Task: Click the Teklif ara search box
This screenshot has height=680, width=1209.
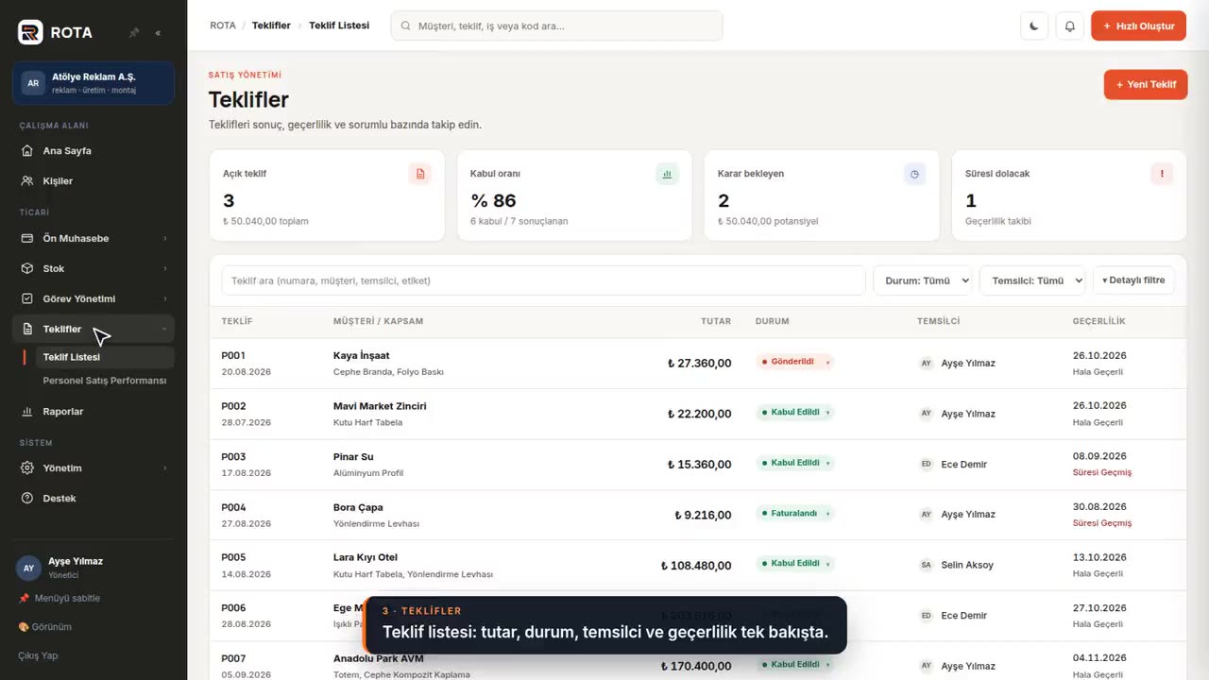Action: [543, 280]
